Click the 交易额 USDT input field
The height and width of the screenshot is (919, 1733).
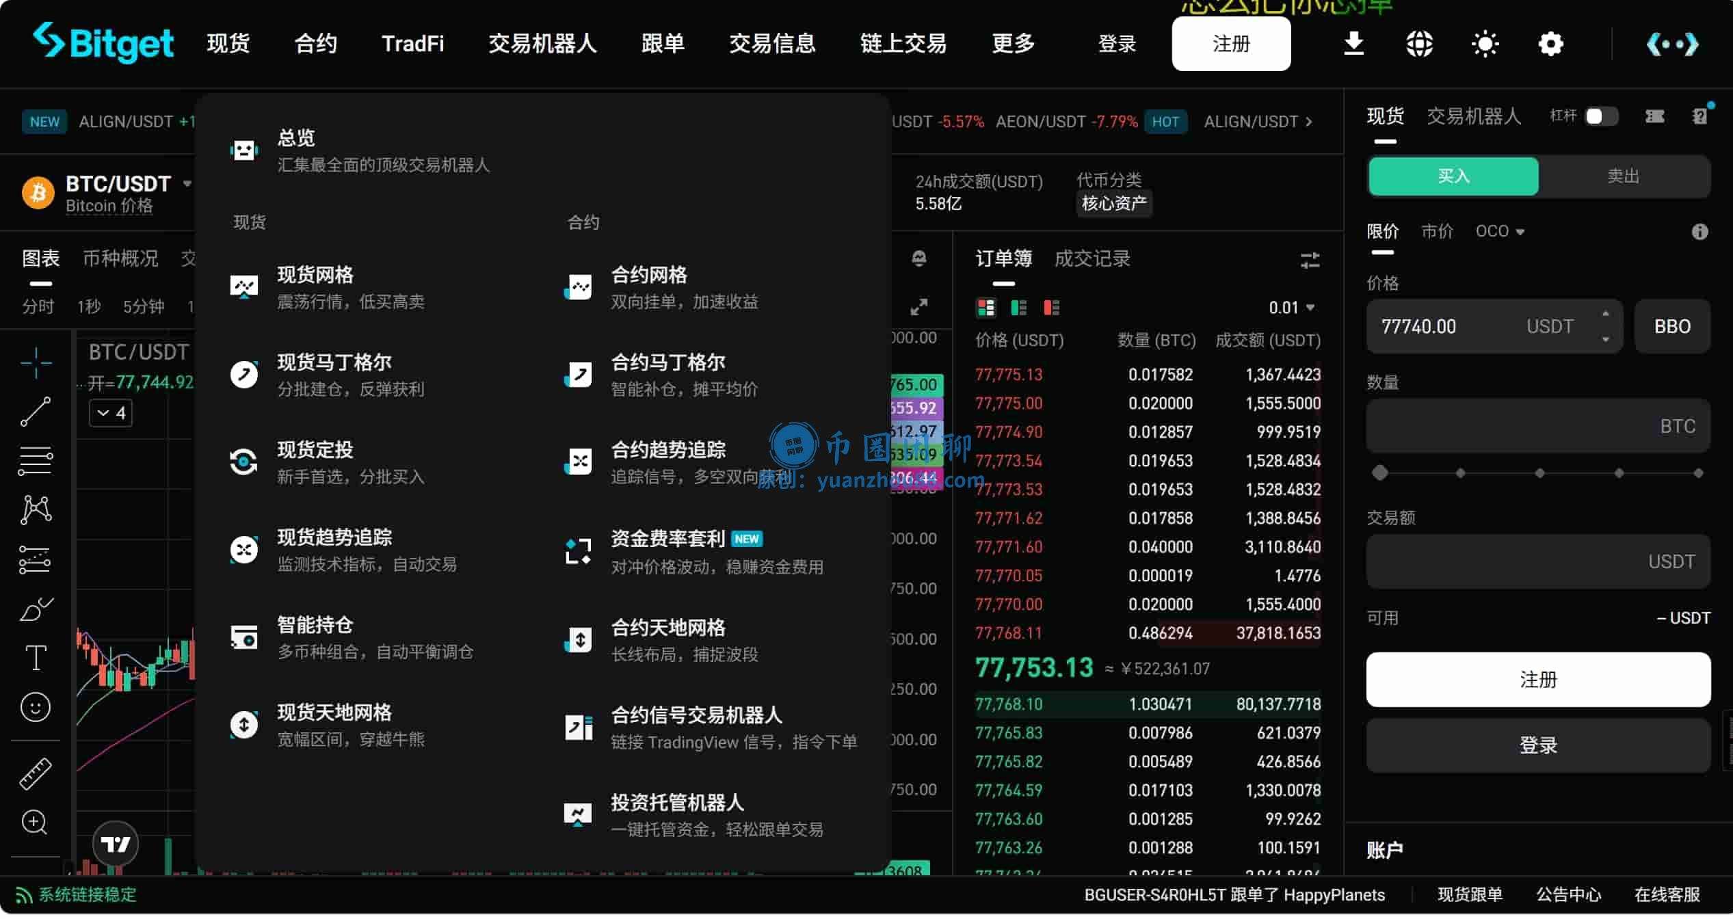point(1538,561)
